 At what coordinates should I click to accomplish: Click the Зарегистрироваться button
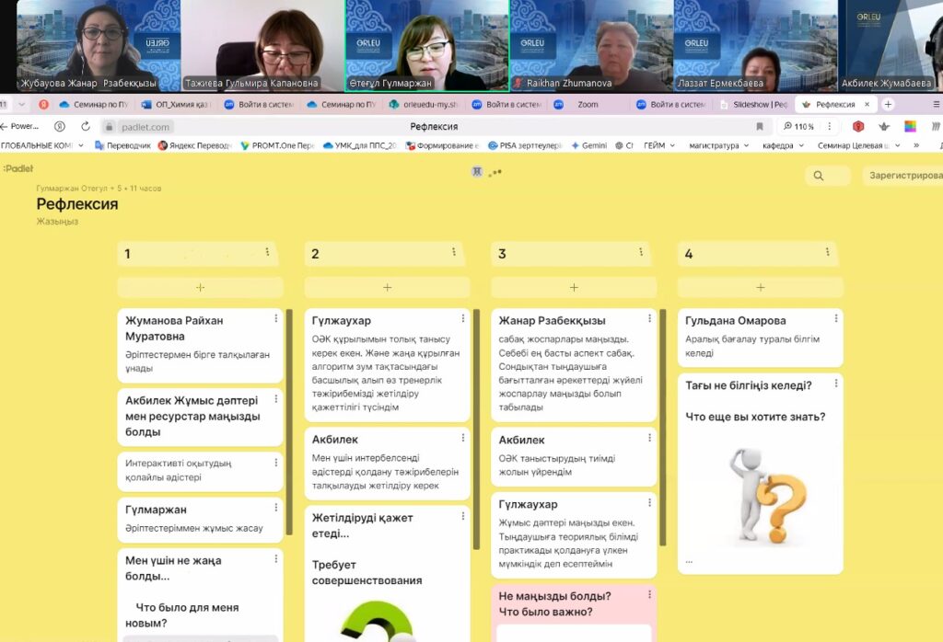click(903, 176)
